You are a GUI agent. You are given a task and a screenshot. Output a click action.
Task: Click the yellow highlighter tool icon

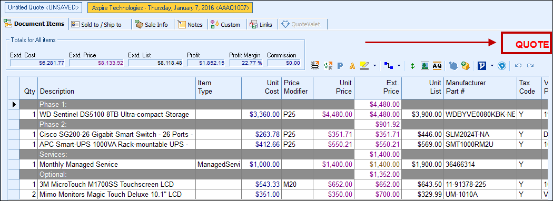click(x=364, y=66)
